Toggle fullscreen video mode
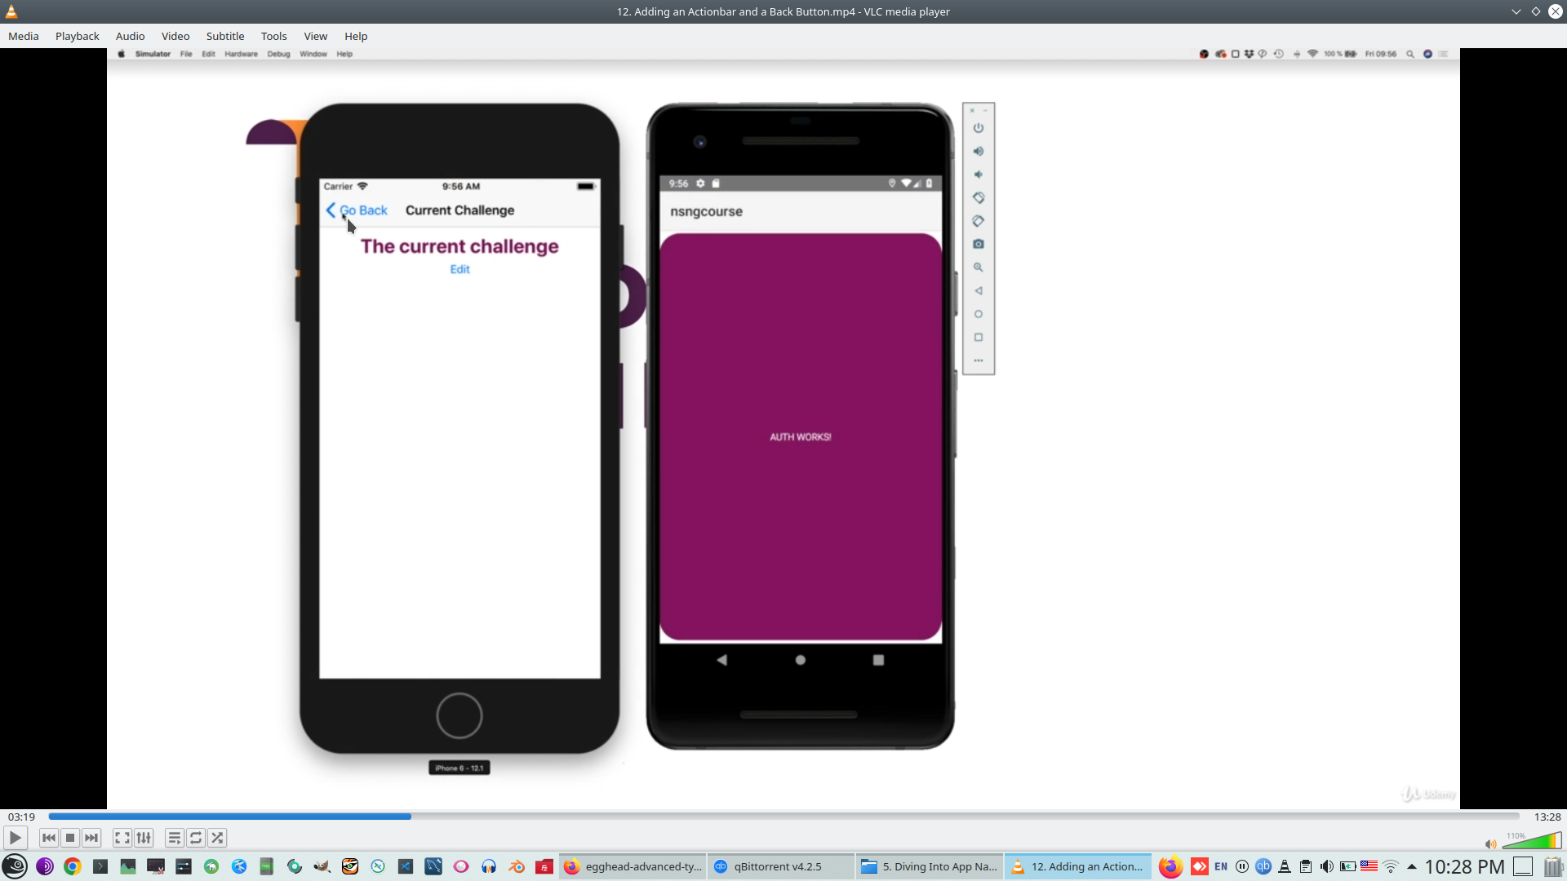 pos(122,838)
